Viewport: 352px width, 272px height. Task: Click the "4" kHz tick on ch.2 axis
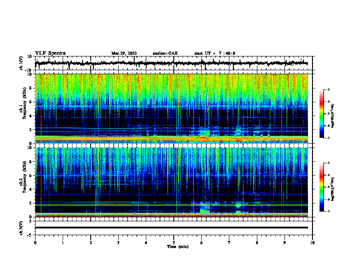click(31, 189)
